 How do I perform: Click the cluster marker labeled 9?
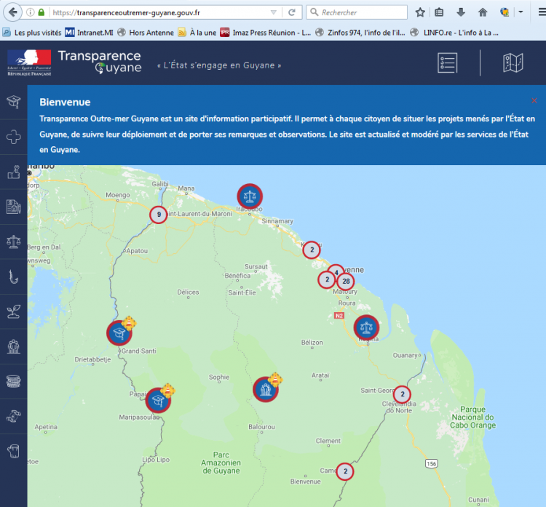[x=159, y=214]
